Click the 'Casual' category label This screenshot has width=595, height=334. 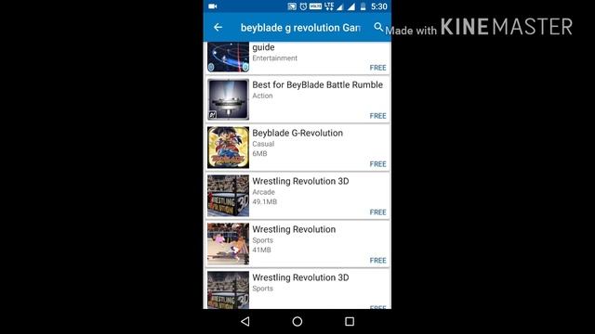(x=263, y=144)
